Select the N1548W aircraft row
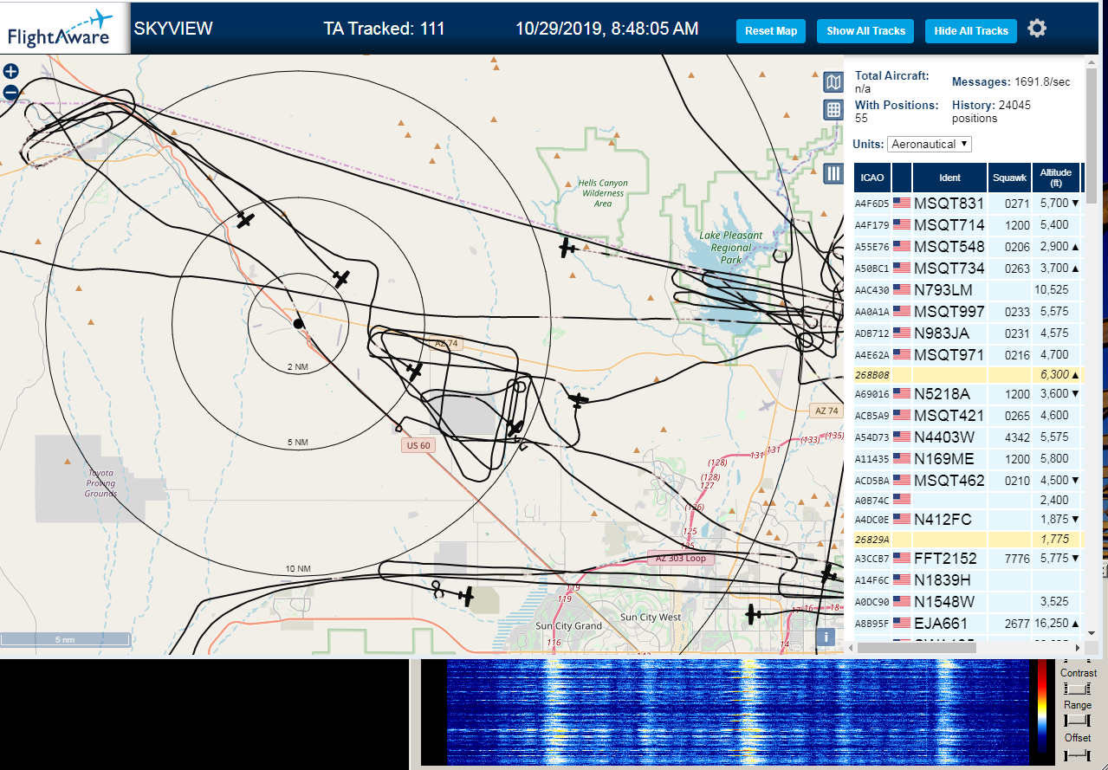This screenshot has height=770, width=1108. (x=968, y=602)
